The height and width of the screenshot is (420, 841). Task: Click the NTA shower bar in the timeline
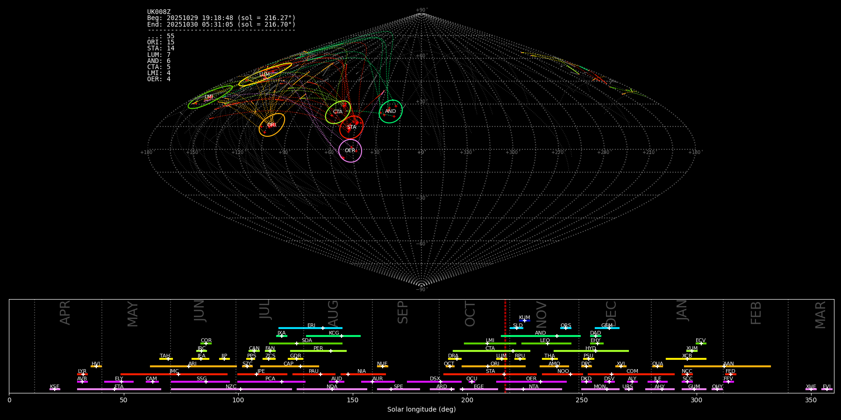[x=534, y=389]
